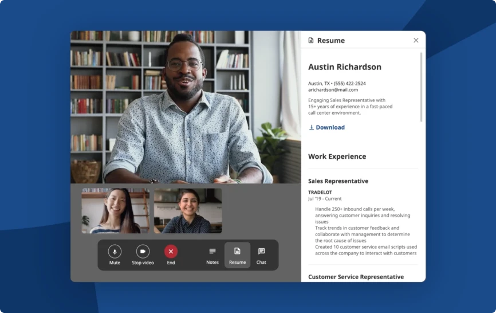Screen dimensions: 496x313
Task: Select the long-haired woman's video thumbnail
Action: pyautogui.click(x=115, y=210)
